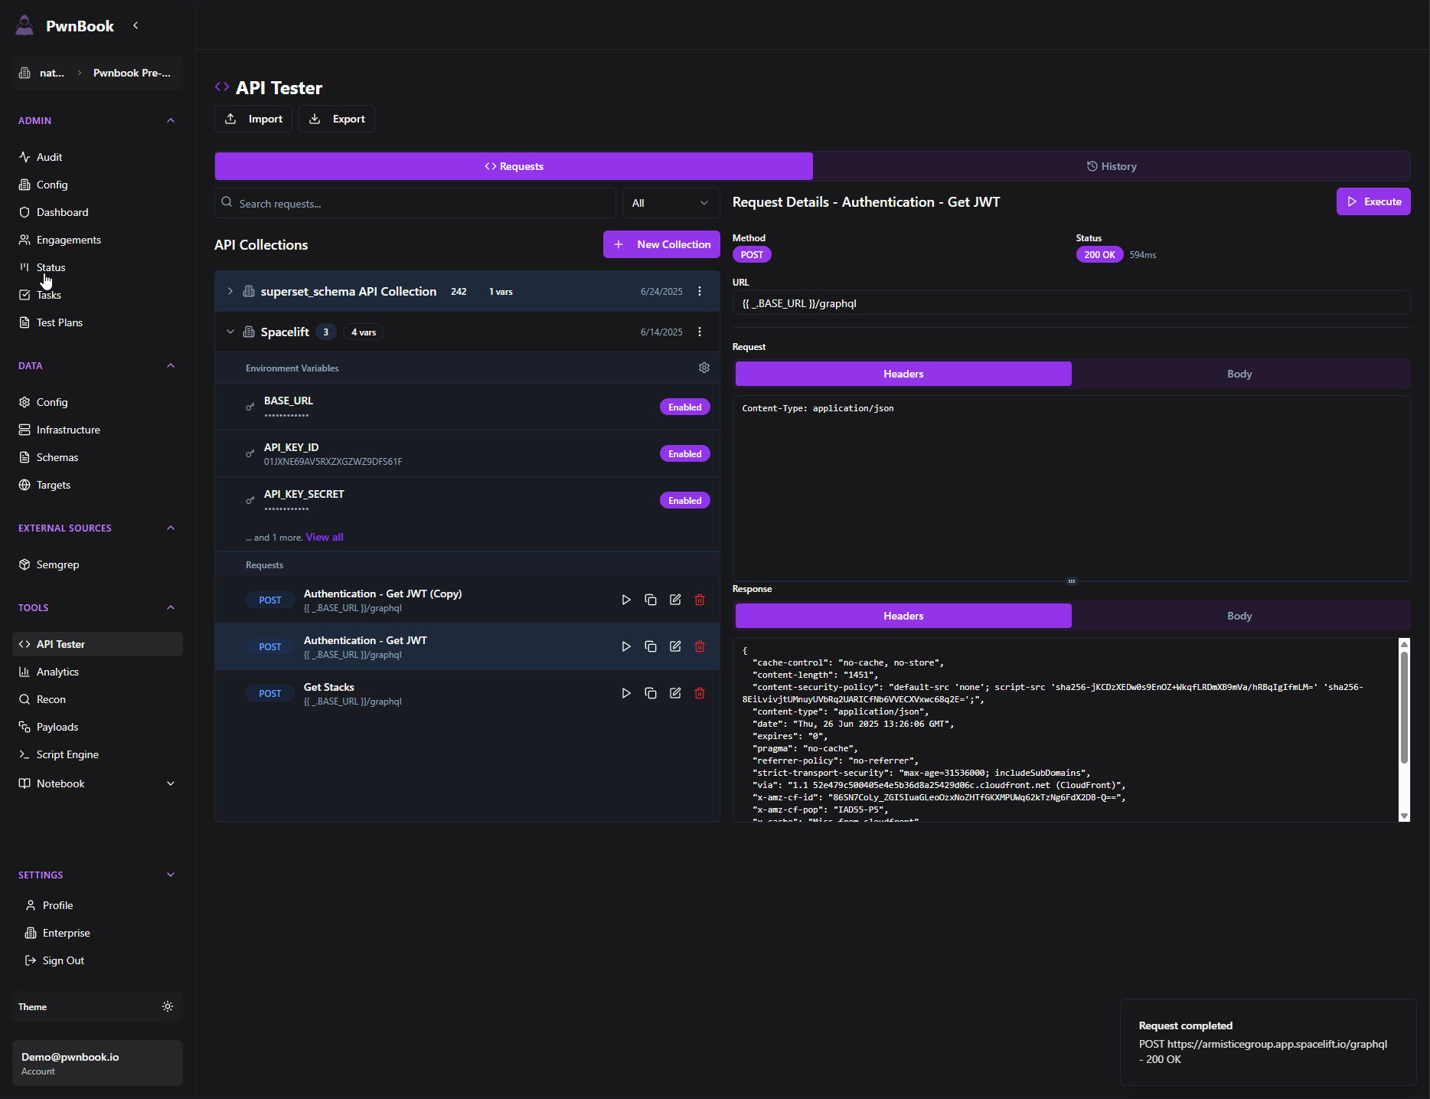Delete the Get Stacks request
This screenshot has width=1430, height=1099.
click(x=700, y=693)
